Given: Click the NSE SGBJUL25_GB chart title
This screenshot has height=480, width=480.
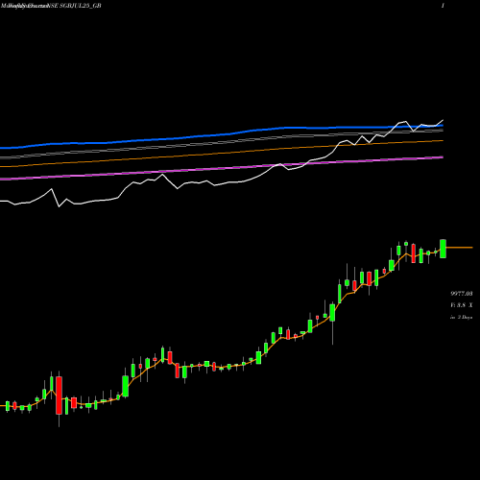Looking at the screenshot, I should coord(51,6).
